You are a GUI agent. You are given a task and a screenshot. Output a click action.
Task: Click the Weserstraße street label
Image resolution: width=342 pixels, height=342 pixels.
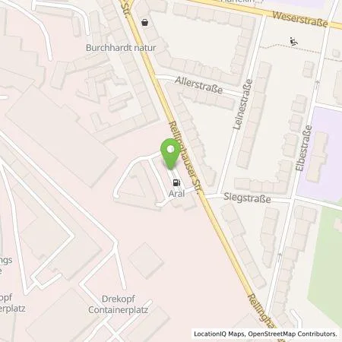click(300, 19)
